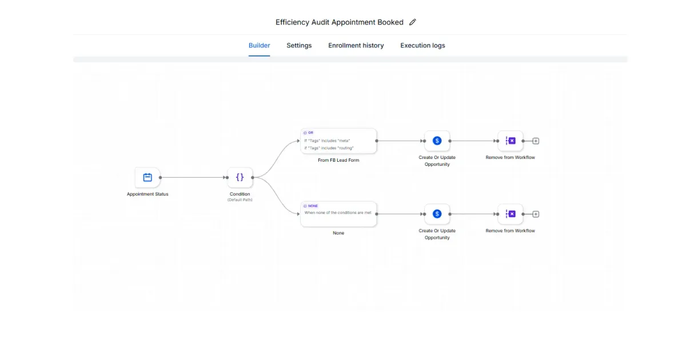View the Execution logs tab

point(422,46)
